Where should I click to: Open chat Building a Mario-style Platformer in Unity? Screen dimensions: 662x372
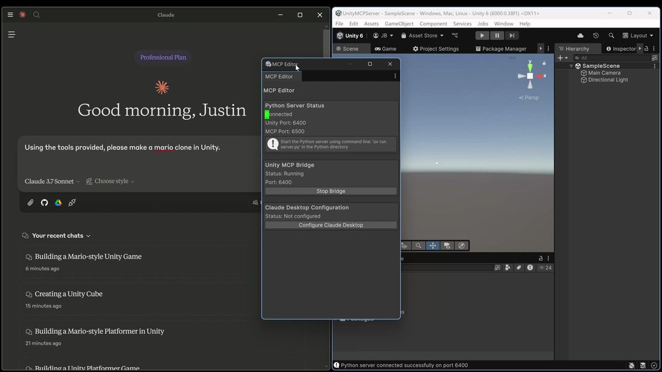pyautogui.click(x=99, y=331)
